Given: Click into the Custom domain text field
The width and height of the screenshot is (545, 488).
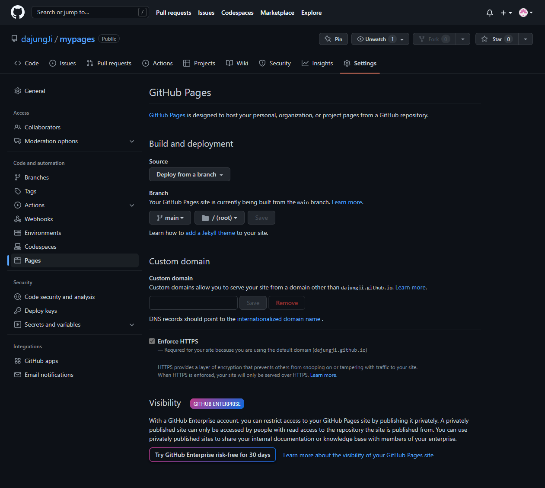Looking at the screenshot, I should click(x=193, y=303).
